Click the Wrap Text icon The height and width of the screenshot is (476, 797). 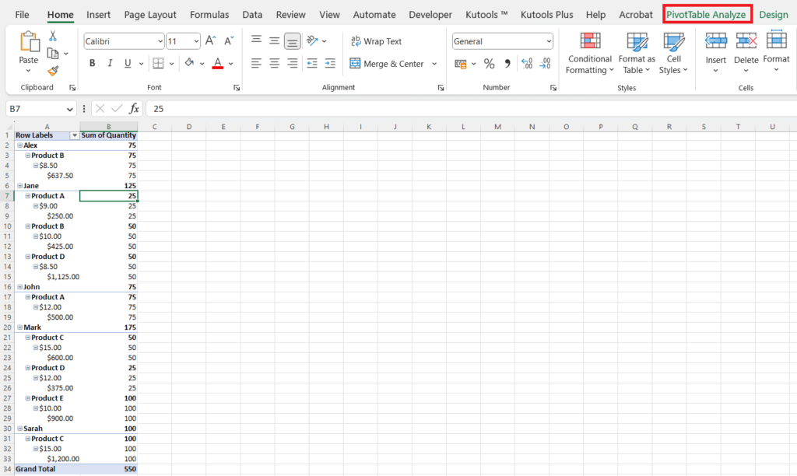[x=366, y=40]
